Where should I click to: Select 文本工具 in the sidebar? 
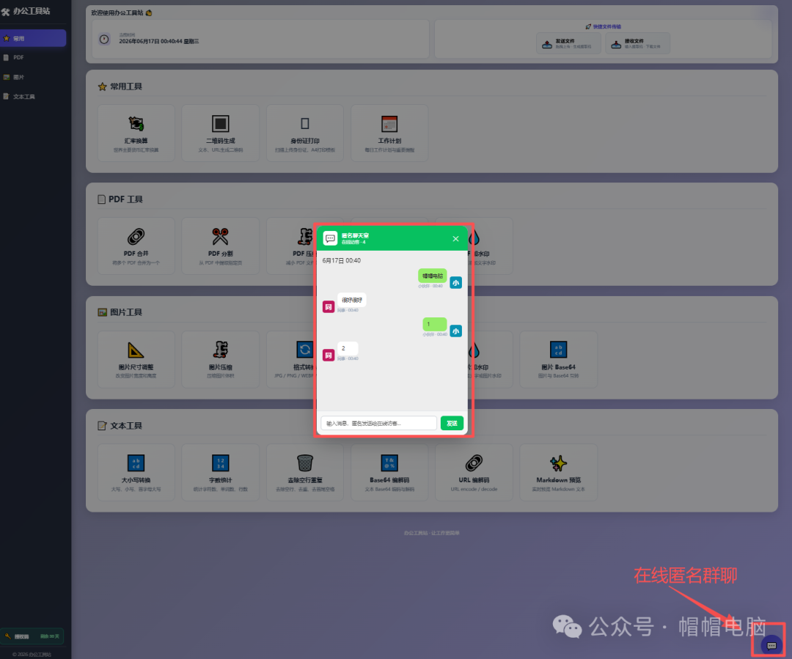click(33, 97)
